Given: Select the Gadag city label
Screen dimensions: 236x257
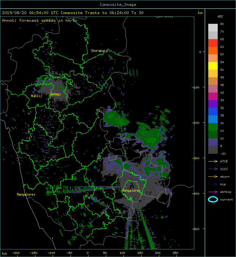Looking at the screenshot, I should click(54, 94).
